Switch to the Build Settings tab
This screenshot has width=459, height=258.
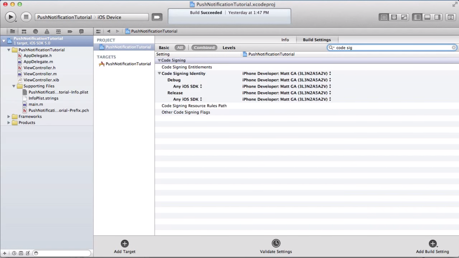click(317, 40)
